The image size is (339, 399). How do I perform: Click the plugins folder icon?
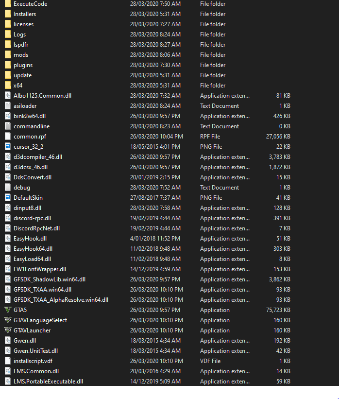[8, 65]
